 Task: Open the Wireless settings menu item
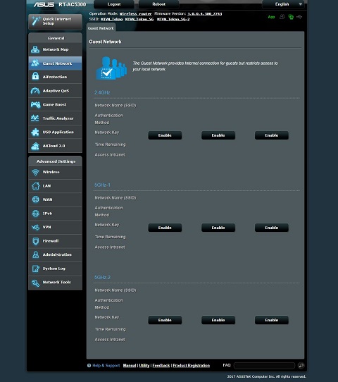[55, 172]
